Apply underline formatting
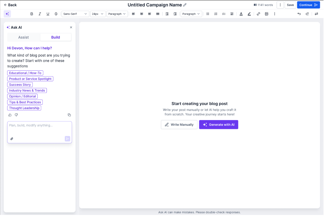This screenshot has height=216, width=324. [x=48, y=14]
